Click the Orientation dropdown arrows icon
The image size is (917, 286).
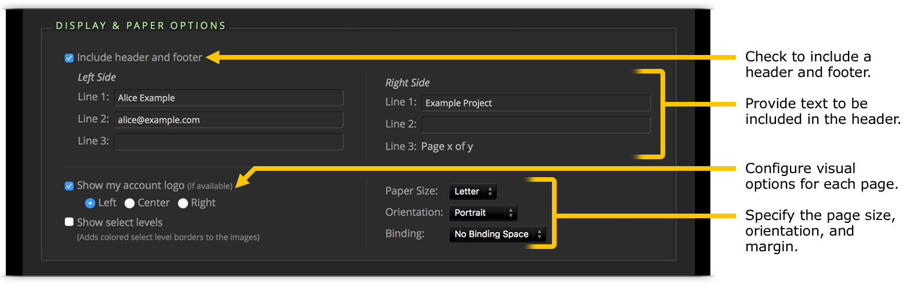click(x=511, y=213)
